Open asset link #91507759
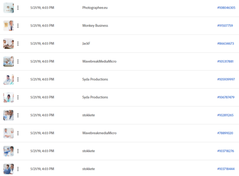Image resolution: width=239 pixels, height=176 pixels. [x=225, y=26]
